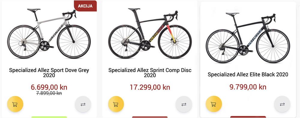Compare the Allez Sprint Comp Disc bike
This screenshot has width=300, height=118.
[184, 104]
